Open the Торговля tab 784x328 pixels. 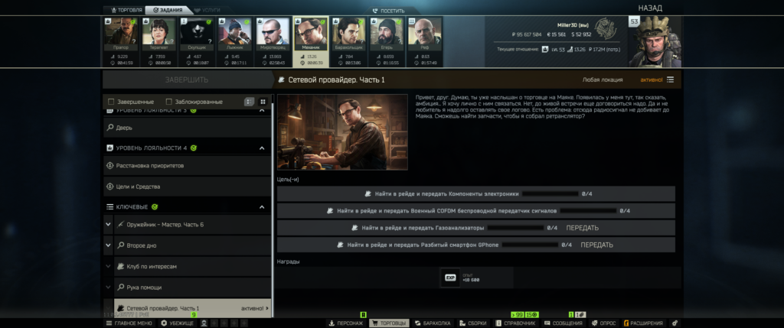126,10
